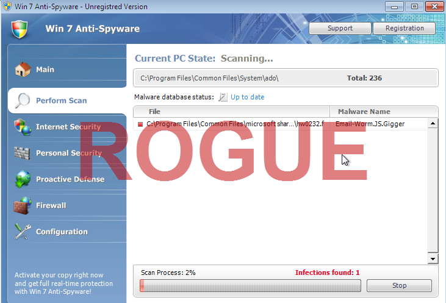Click the large shield logo in header
This screenshot has width=446, height=303.
click(20, 29)
